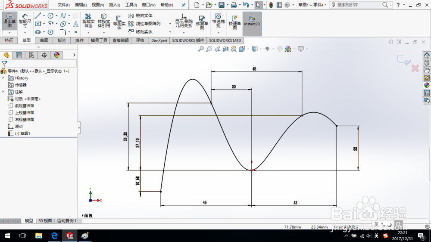
Task: Toggle the Instant2D button
Action: pos(252,24)
